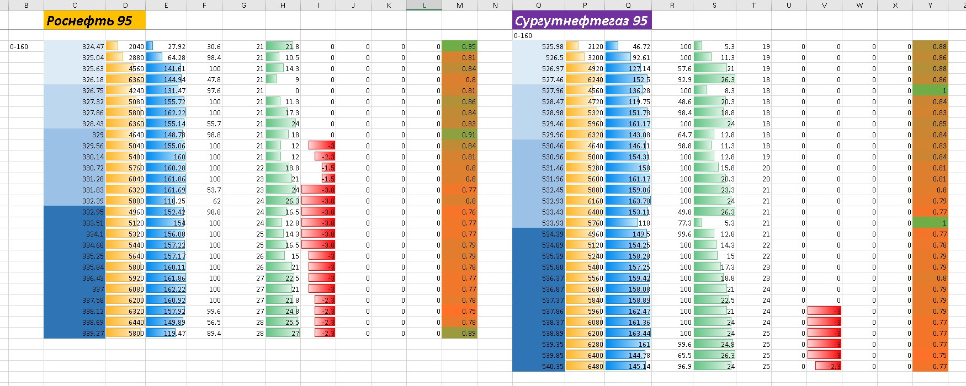Select the green M cell 0.95
Image resolution: width=966 pixels, height=386 pixels.
(460, 46)
